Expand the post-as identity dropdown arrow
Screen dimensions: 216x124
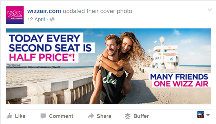pos(208,115)
